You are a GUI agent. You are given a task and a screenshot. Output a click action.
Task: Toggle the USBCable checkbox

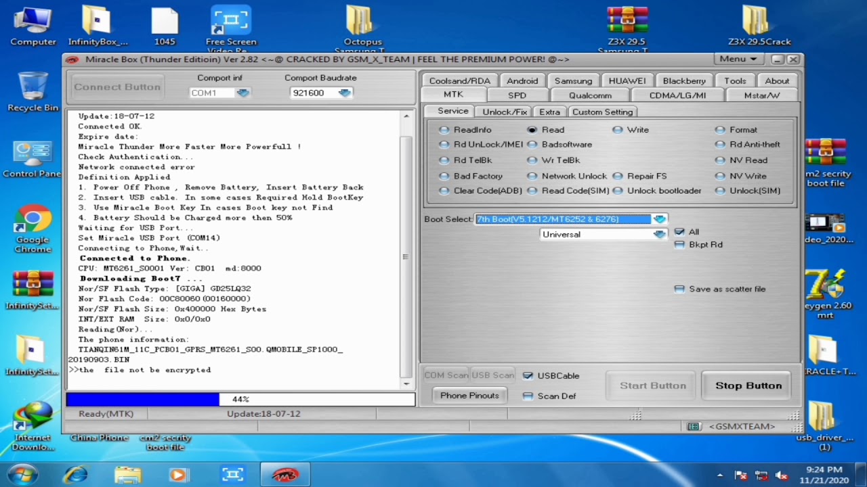click(528, 376)
